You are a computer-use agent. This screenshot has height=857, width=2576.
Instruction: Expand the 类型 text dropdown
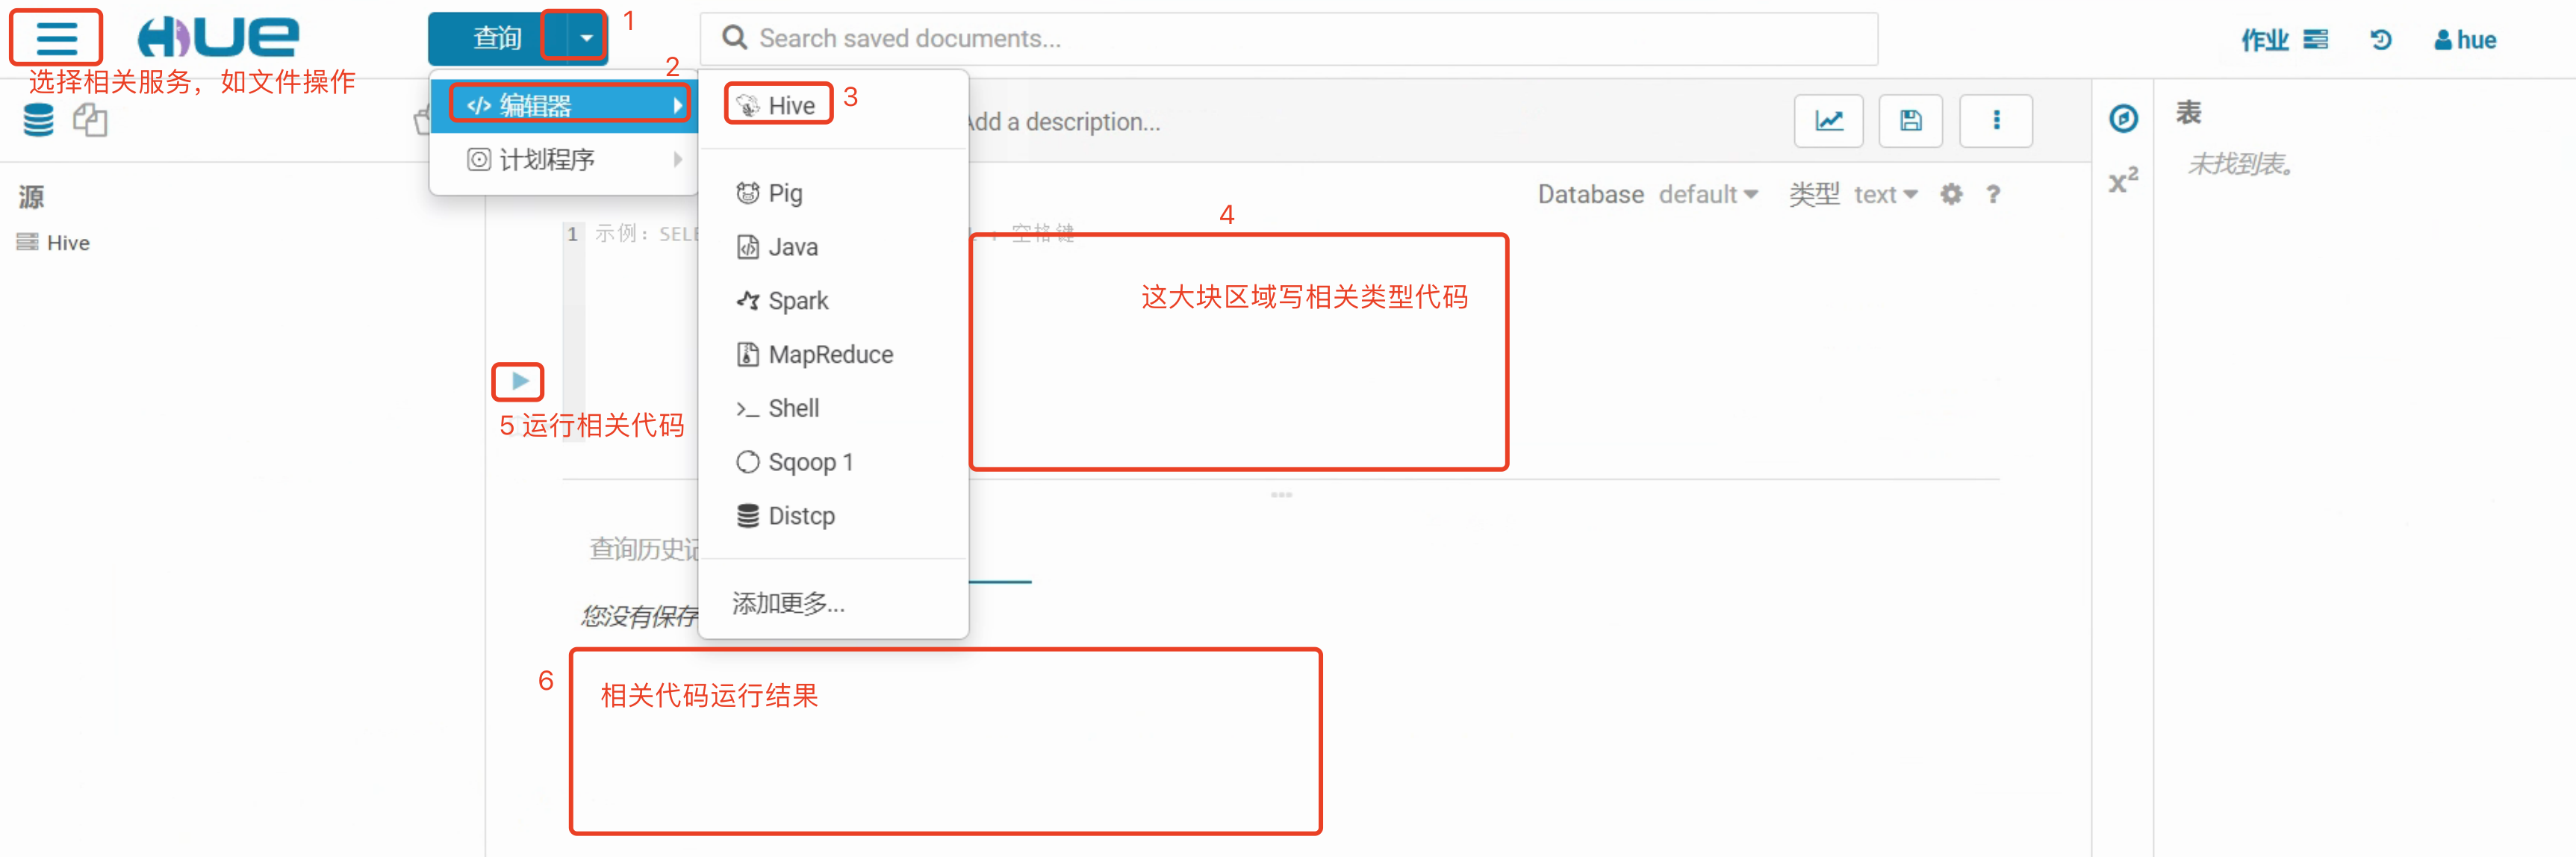point(1885,194)
